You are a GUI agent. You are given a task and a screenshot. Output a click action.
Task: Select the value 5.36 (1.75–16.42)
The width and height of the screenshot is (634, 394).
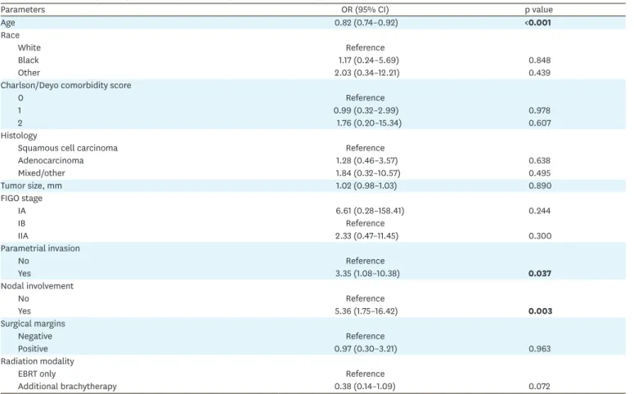[366, 311]
